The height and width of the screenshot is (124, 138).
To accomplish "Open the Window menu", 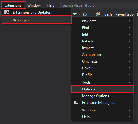I will tap(34, 5).
